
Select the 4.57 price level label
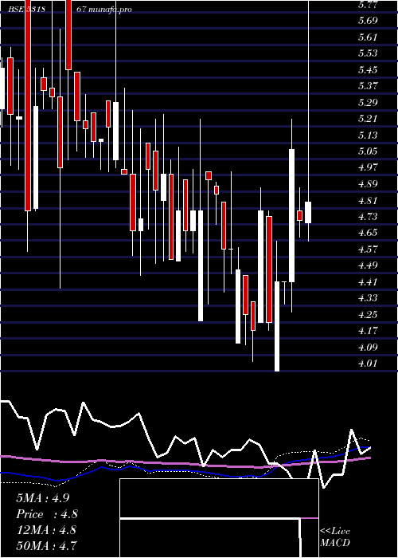point(368,250)
